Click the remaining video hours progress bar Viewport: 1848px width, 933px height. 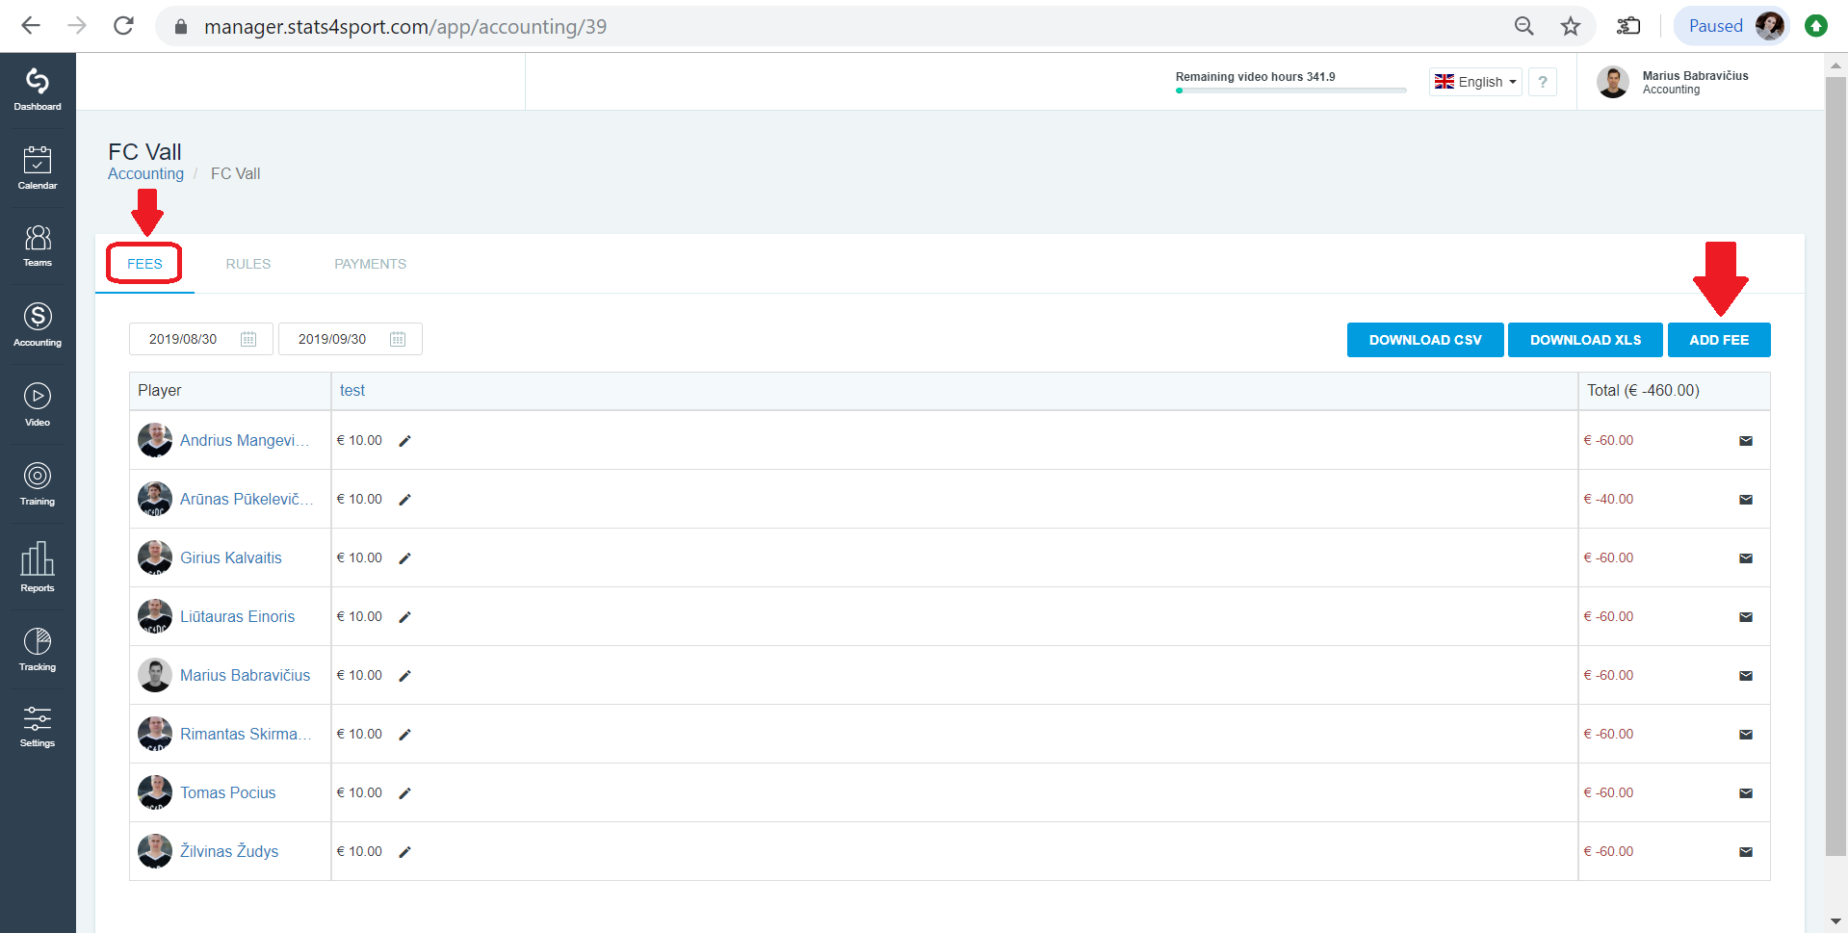[1290, 91]
